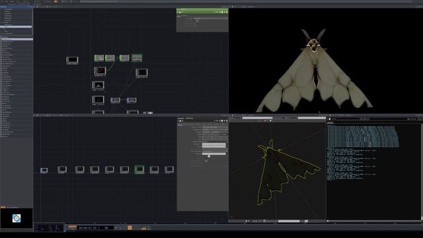423x238 pixels.
Task: Select the node showing a red curve preview
Action: [x=100, y=71]
